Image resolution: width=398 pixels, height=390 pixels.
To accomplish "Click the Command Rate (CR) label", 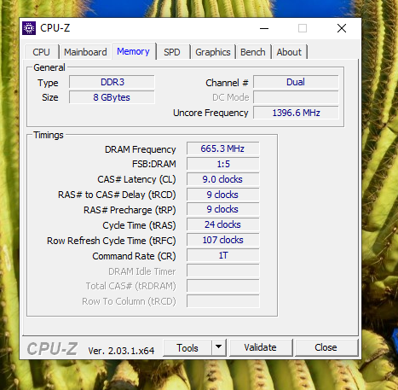I will (134, 256).
